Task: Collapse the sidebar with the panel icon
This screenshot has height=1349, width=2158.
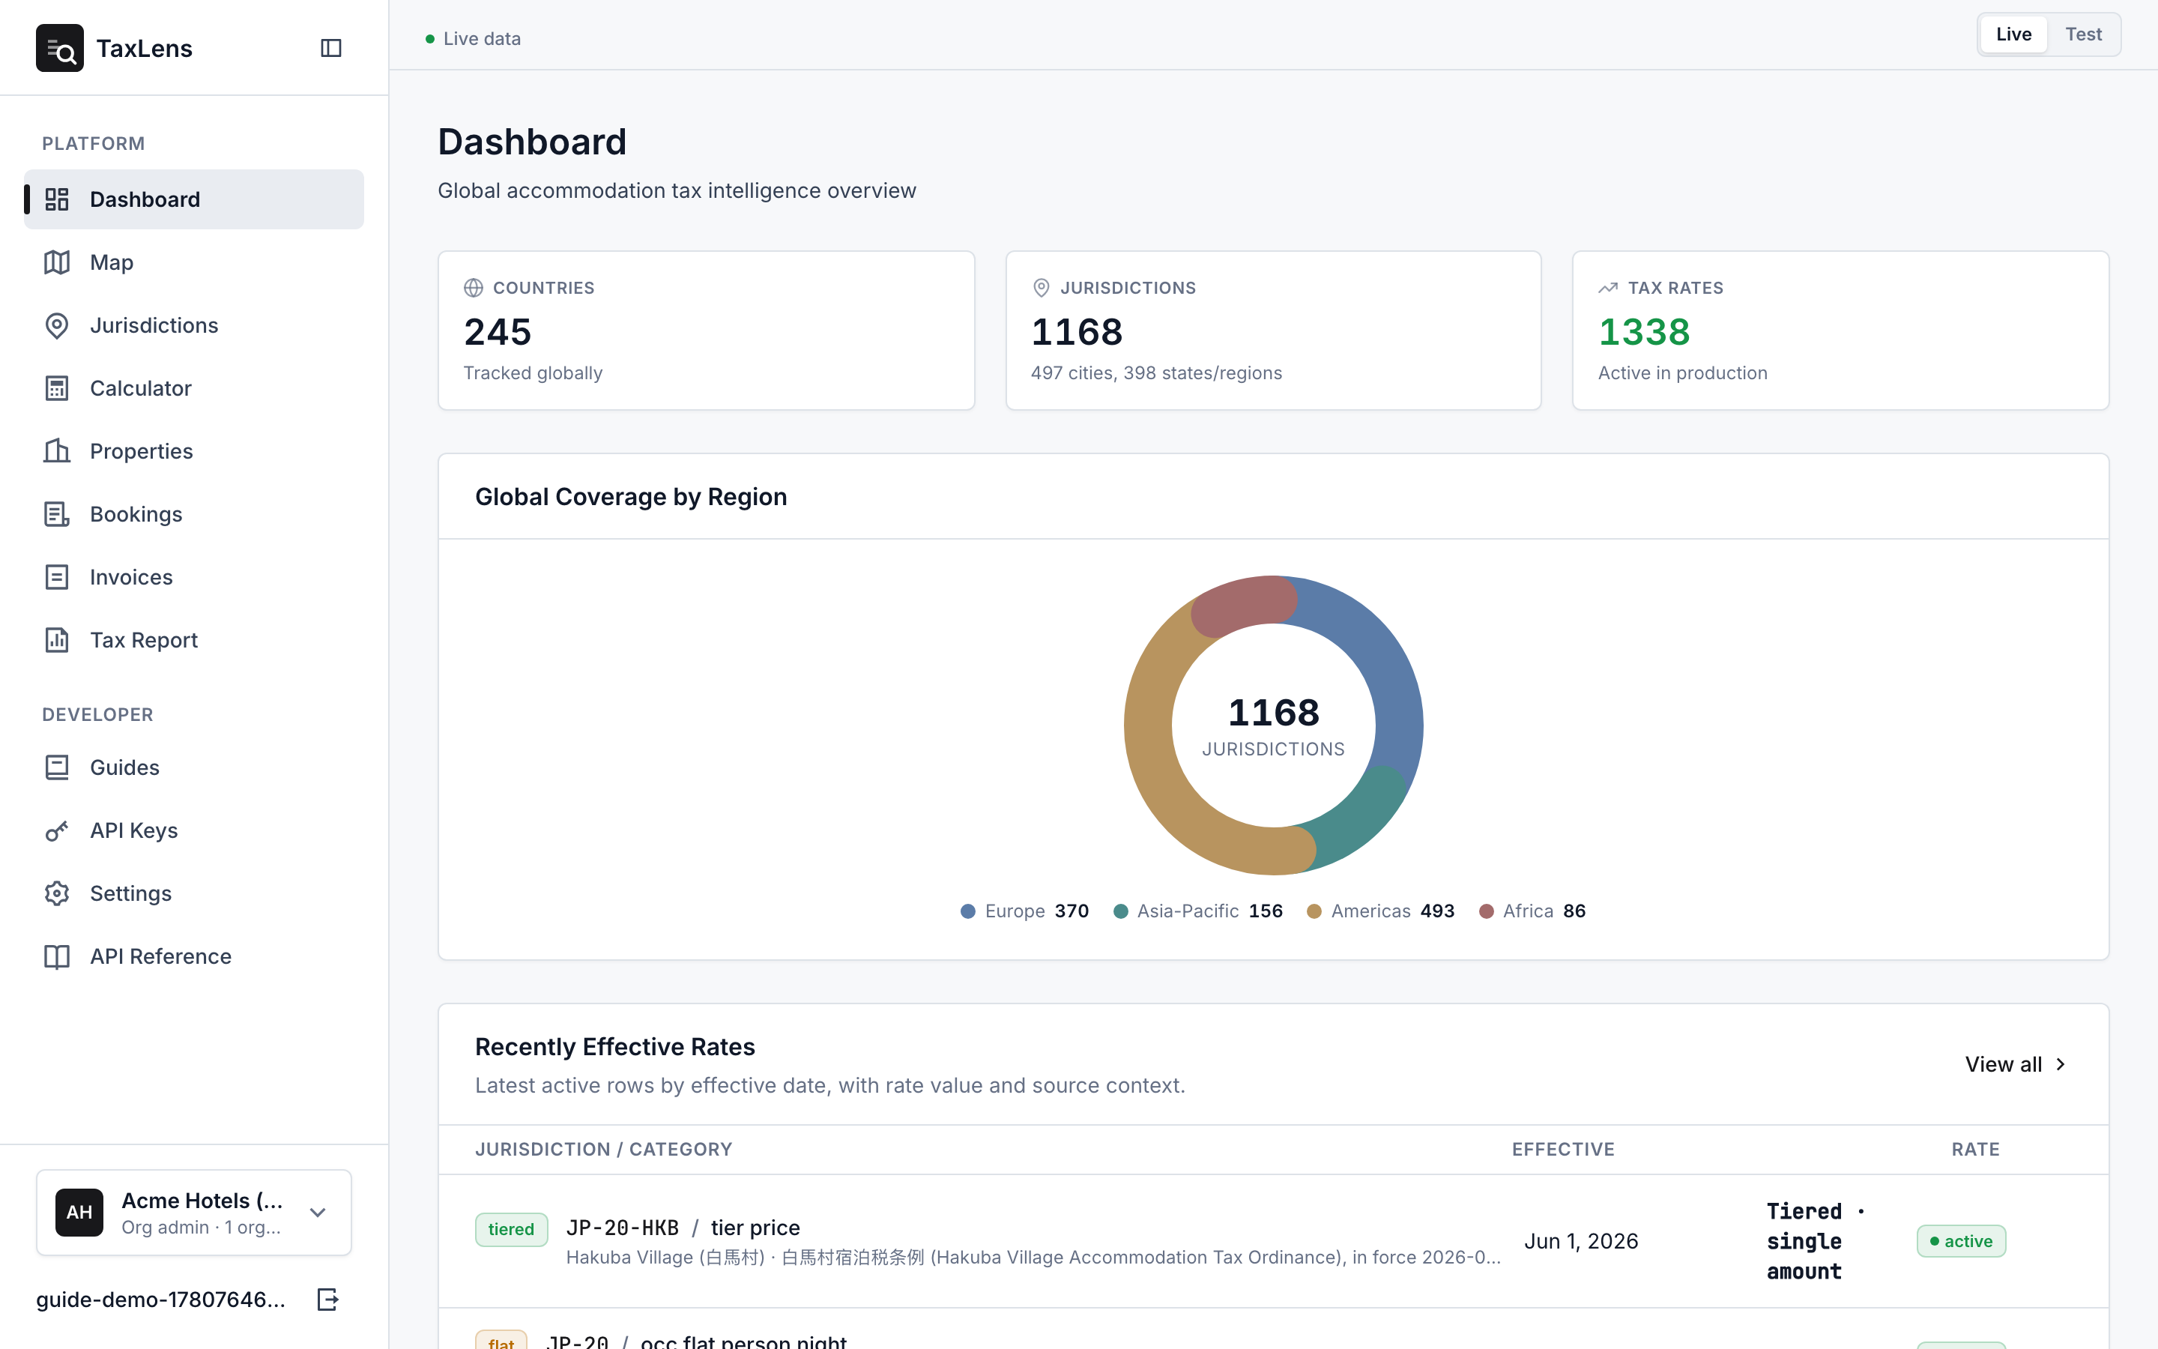Action: tap(331, 48)
